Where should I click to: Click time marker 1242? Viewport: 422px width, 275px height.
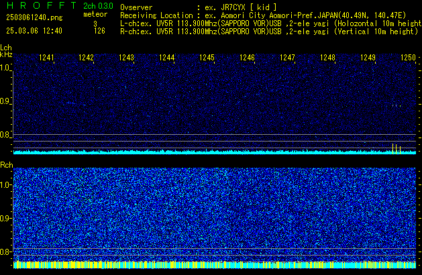[x=86, y=58]
